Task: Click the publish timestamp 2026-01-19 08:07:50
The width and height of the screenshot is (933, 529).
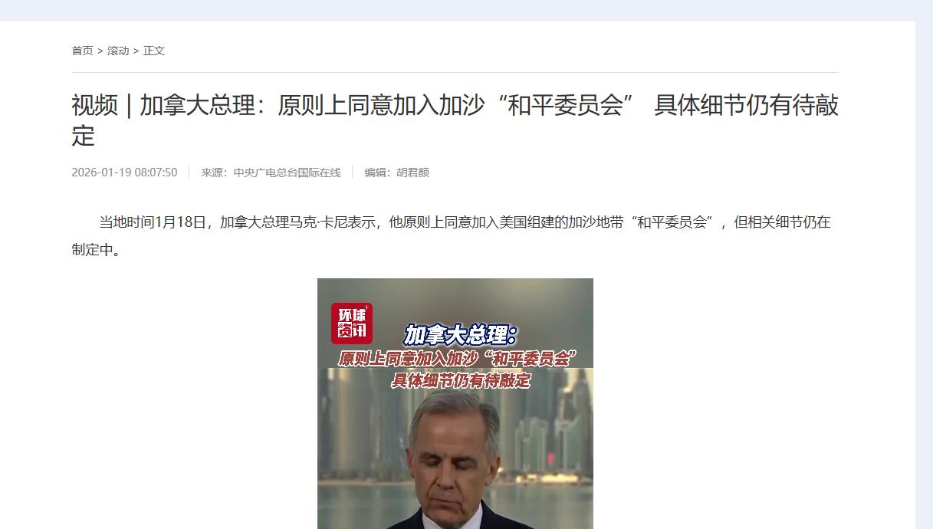Action: coord(124,172)
